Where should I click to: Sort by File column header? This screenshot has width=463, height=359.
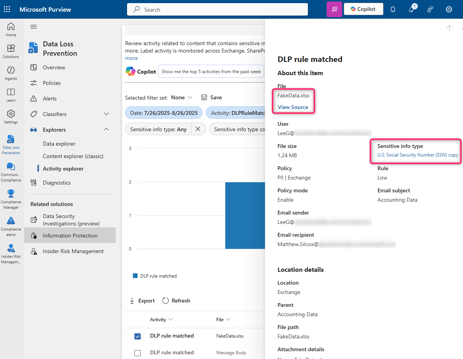(x=223, y=319)
